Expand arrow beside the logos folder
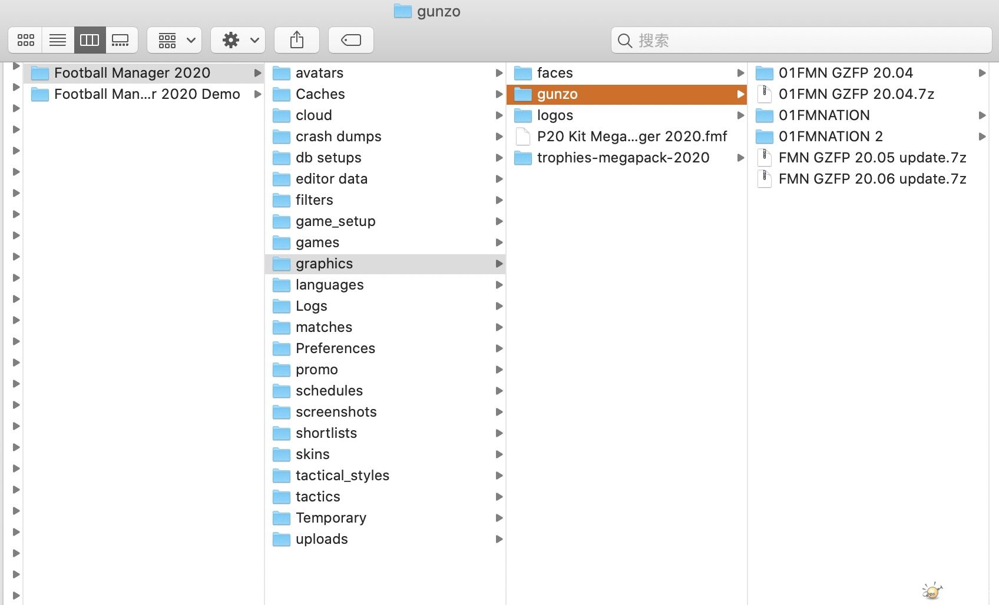 (740, 115)
